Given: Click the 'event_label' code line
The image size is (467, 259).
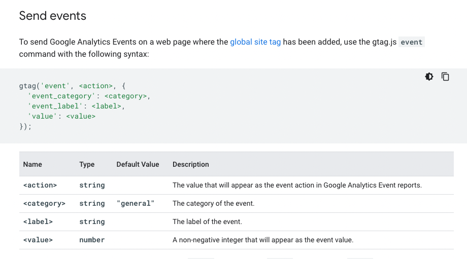Looking at the screenshot, I should pyautogui.click(x=76, y=106).
